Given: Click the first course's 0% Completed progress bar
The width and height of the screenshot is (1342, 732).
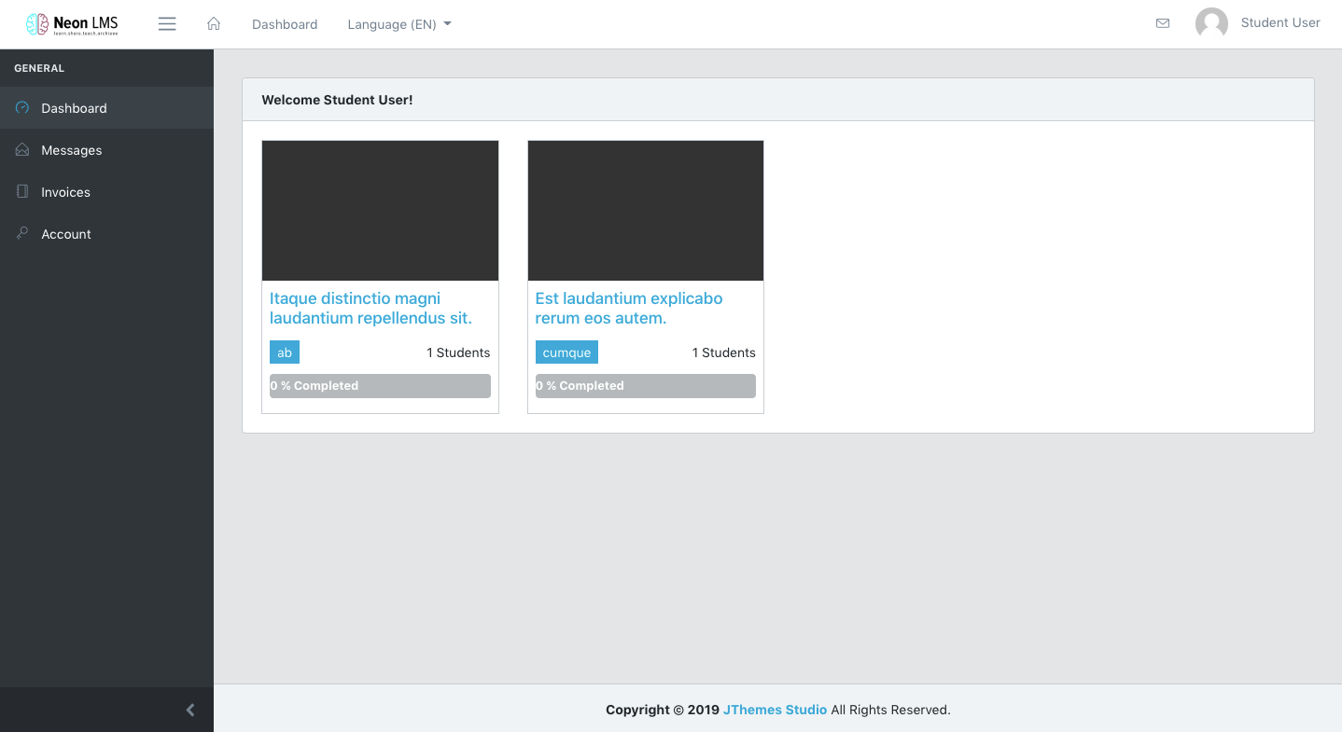Looking at the screenshot, I should (x=380, y=386).
